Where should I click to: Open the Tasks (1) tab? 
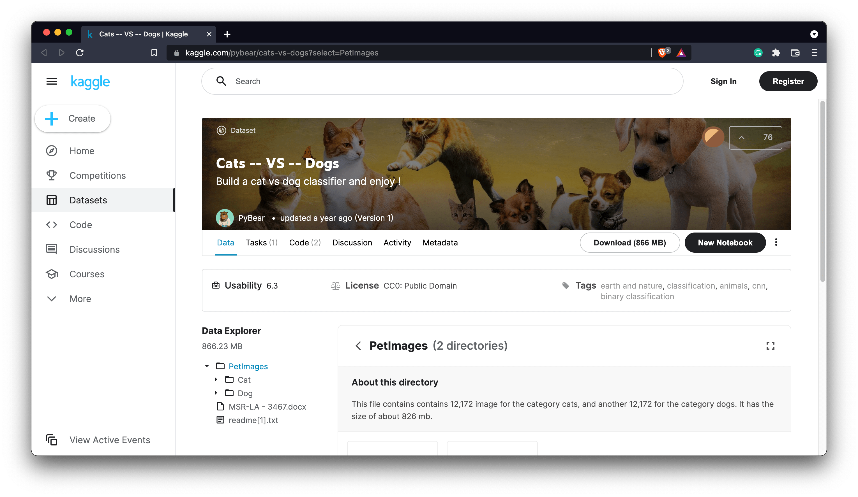(262, 243)
